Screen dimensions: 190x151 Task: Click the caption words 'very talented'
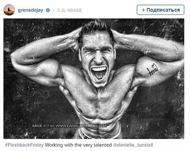coord(98,145)
